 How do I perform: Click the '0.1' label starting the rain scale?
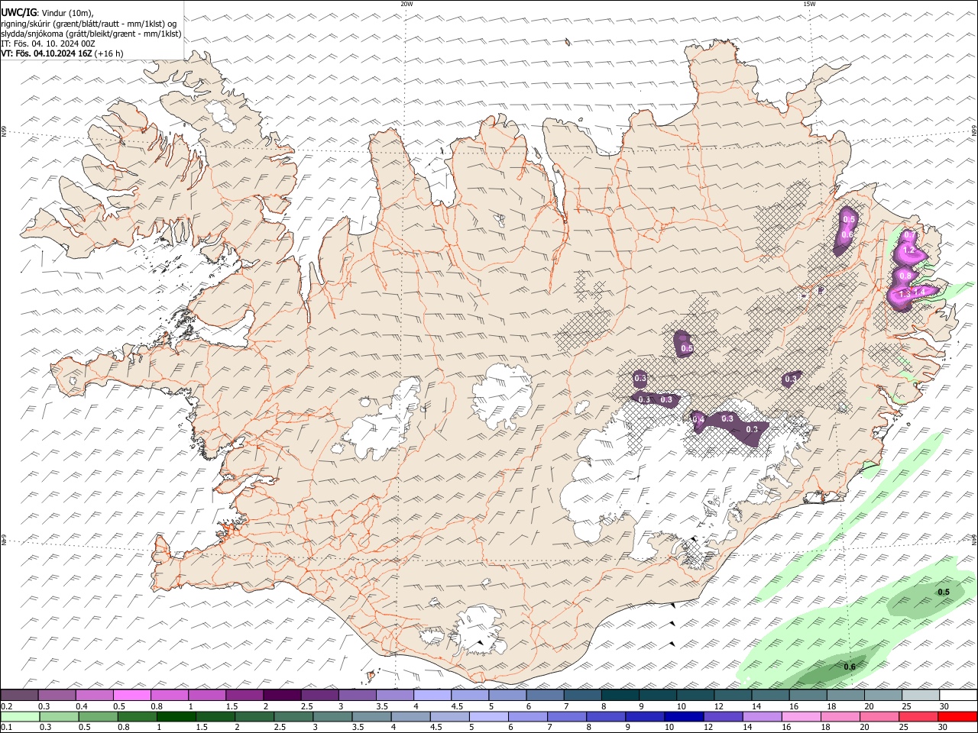pos(6,727)
